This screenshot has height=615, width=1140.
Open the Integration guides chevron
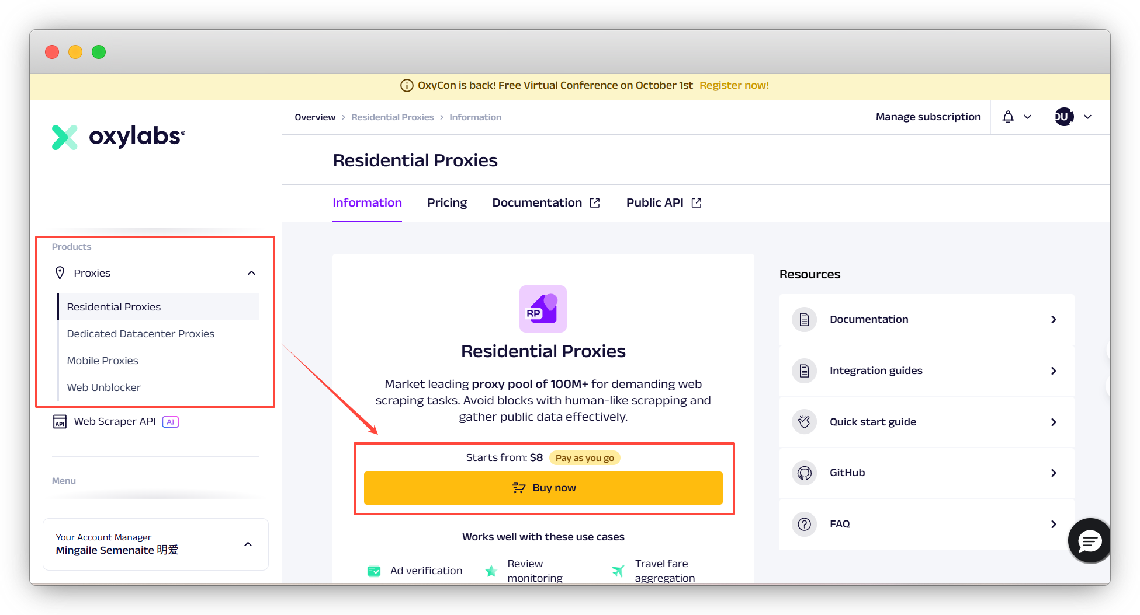[x=1054, y=371]
